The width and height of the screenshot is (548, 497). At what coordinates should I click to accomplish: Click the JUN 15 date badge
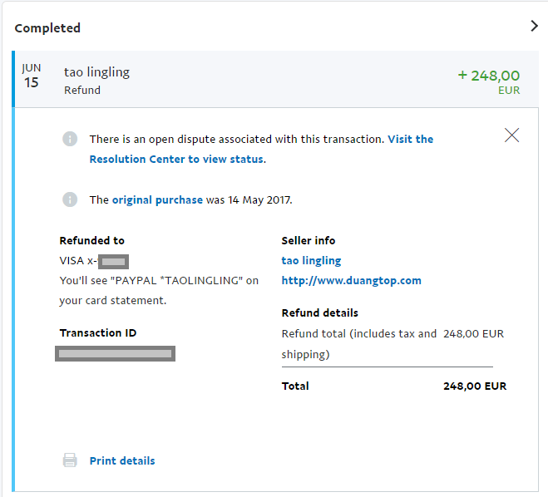tap(31, 76)
